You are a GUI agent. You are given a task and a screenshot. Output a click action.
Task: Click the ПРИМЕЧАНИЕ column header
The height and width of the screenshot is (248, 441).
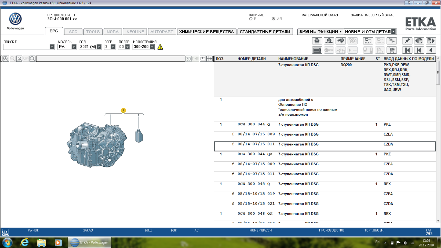[353, 59]
